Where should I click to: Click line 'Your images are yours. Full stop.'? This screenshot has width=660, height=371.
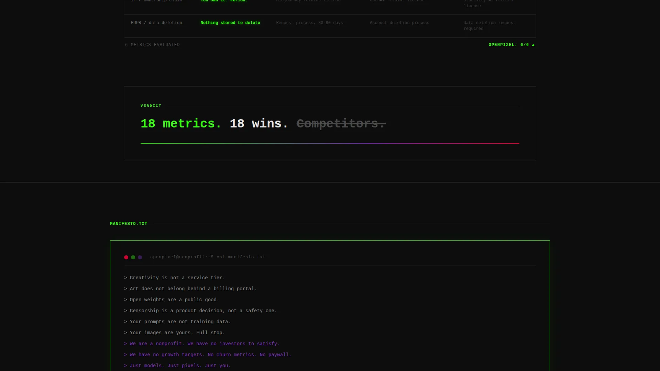[x=174, y=333]
